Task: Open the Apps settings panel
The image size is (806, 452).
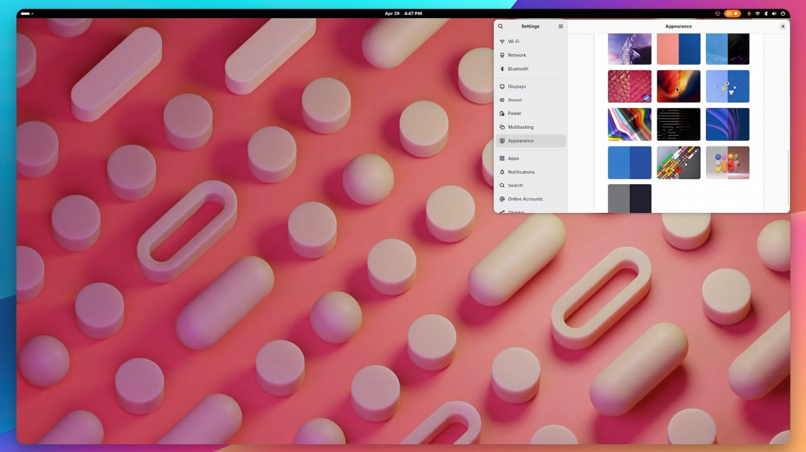Action: pyautogui.click(x=531, y=159)
